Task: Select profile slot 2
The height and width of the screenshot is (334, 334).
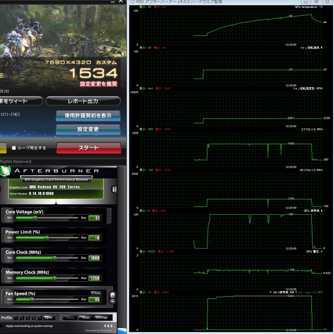Action: click(22, 318)
